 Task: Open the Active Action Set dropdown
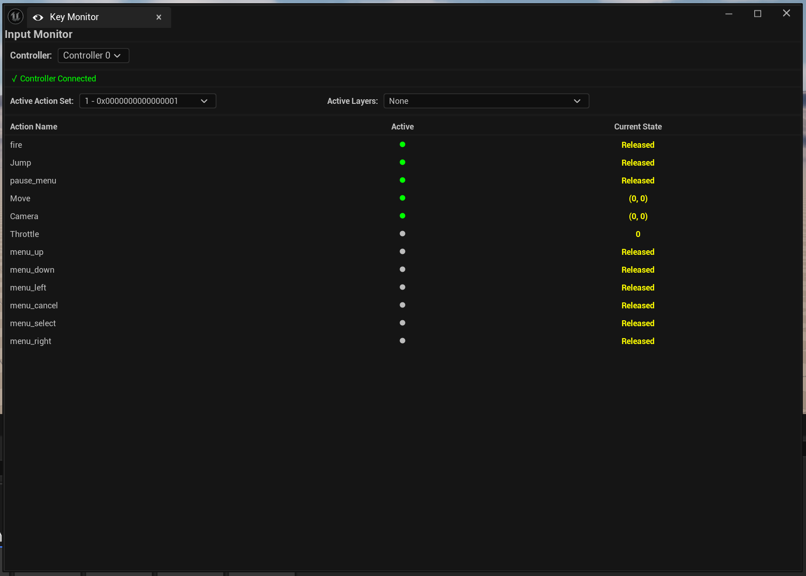147,101
